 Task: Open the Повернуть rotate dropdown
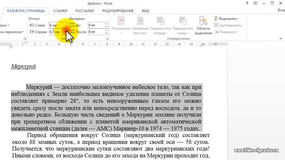(227, 32)
